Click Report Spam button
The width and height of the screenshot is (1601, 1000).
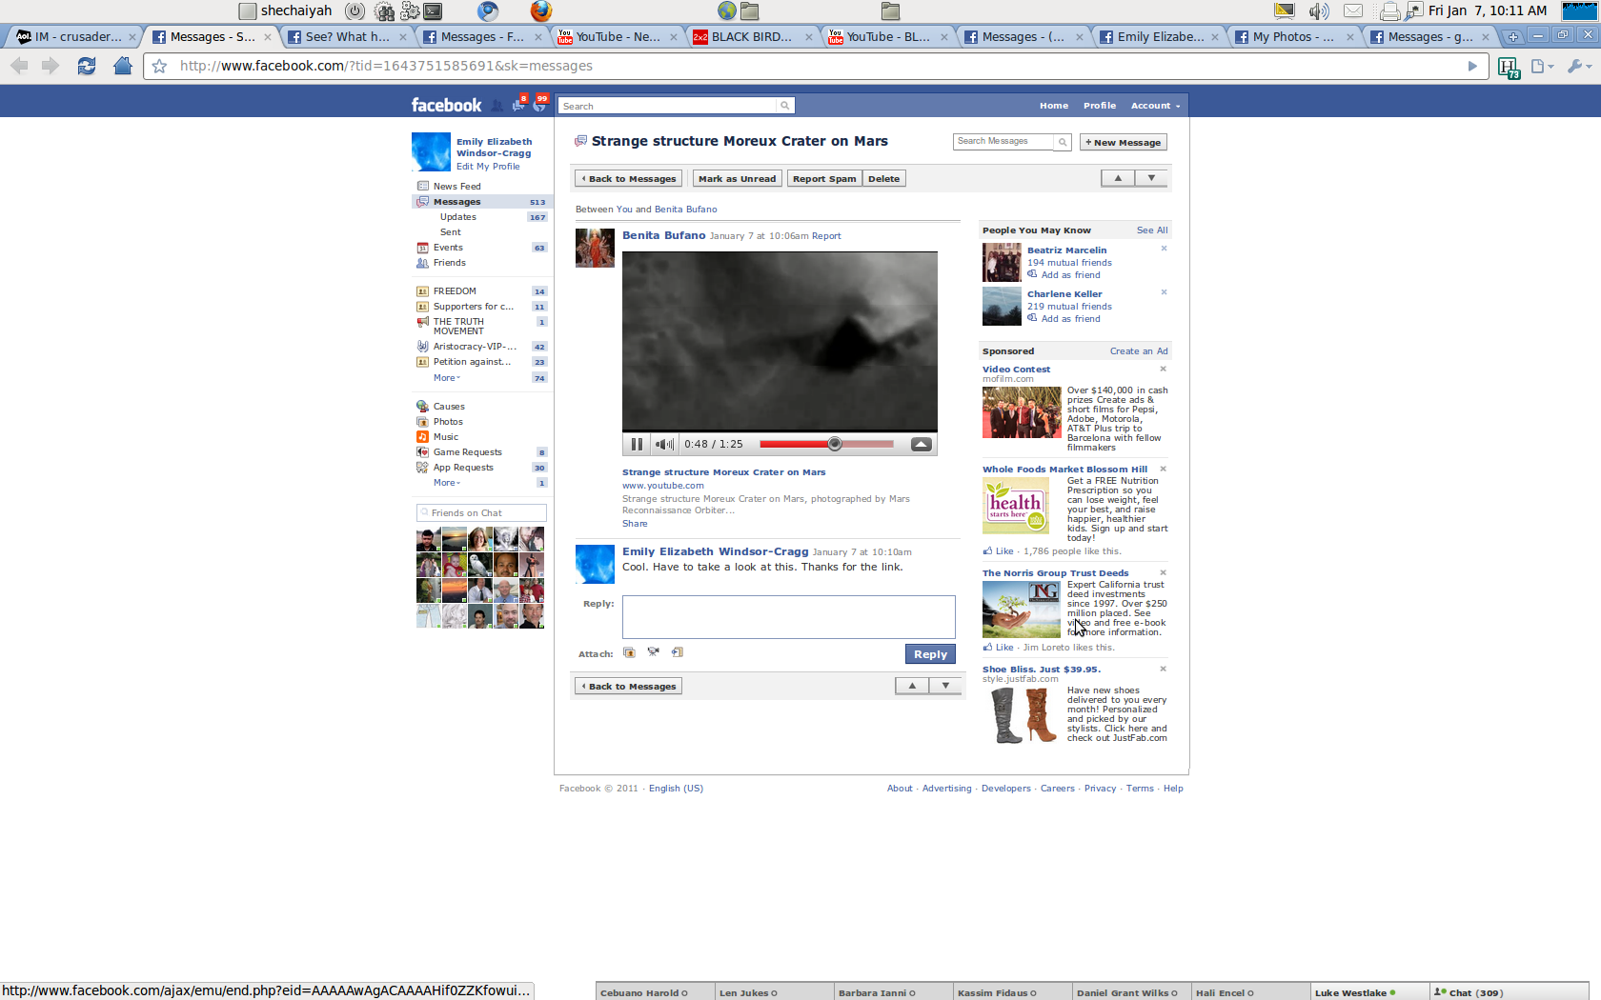pos(824,179)
